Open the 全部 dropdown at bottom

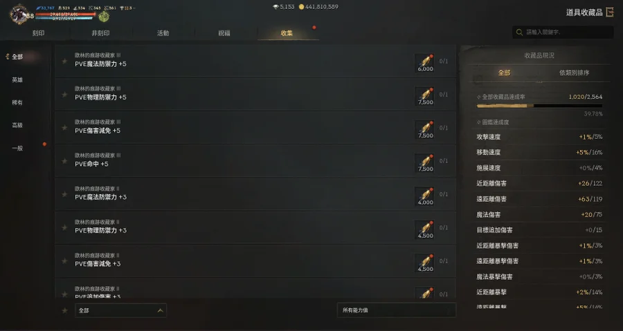click(120, 310)
